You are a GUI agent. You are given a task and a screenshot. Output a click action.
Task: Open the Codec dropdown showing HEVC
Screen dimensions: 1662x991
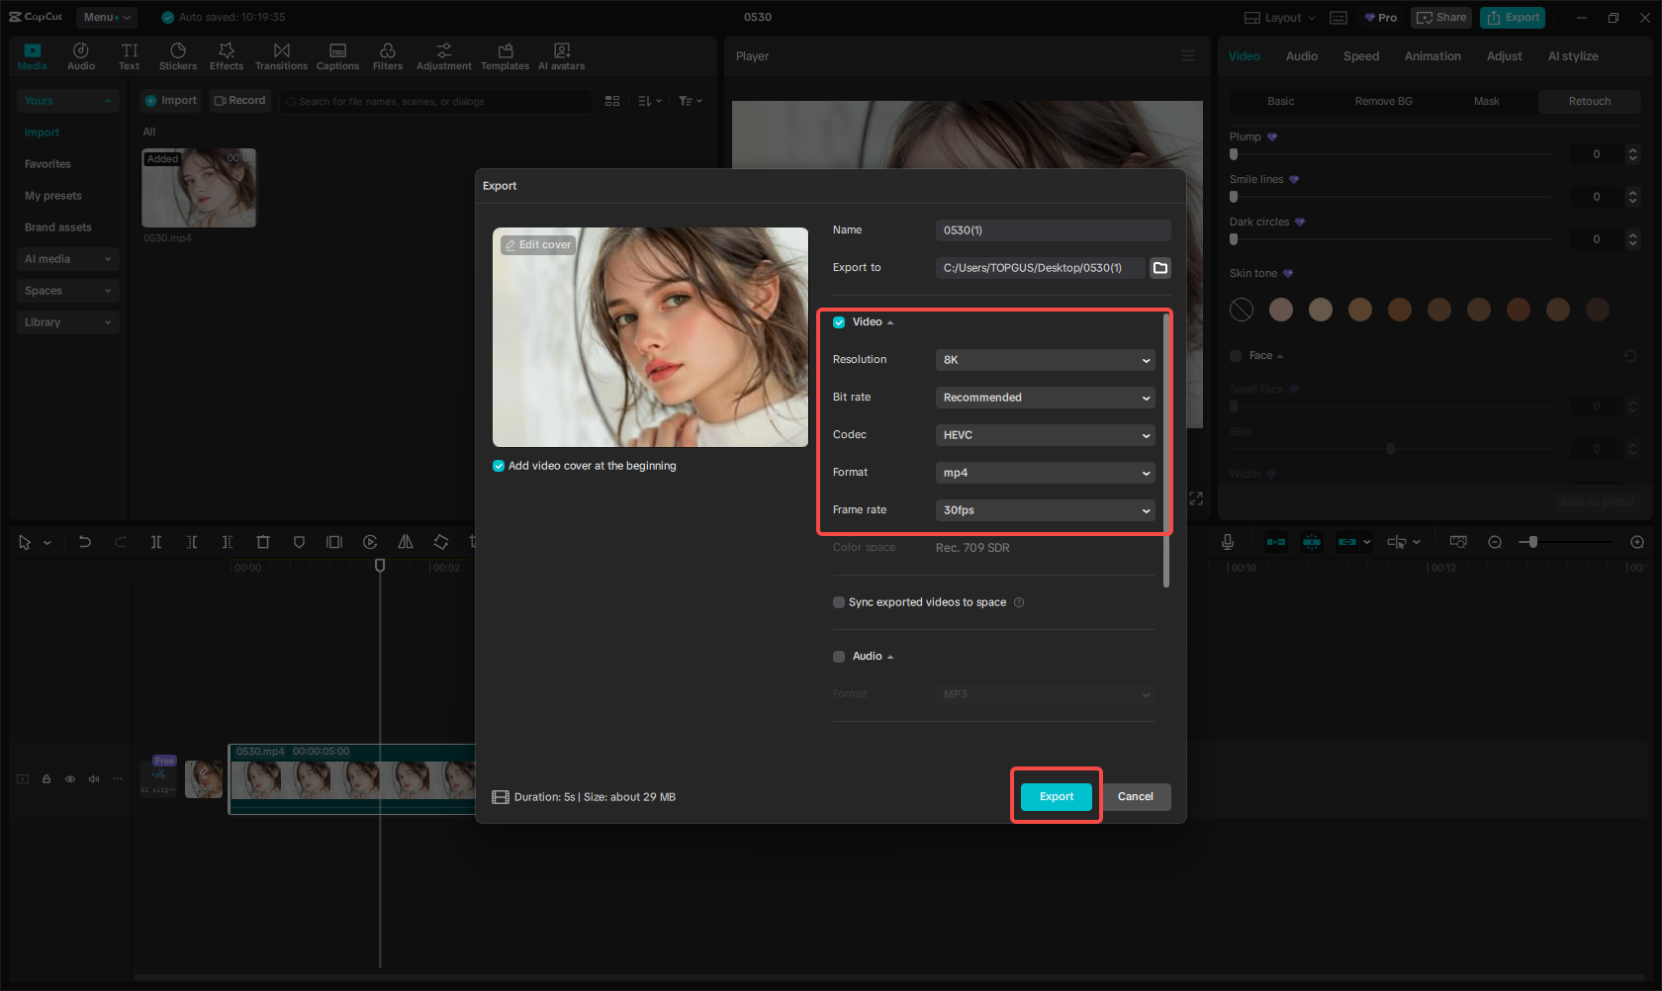click(1045, 435)
